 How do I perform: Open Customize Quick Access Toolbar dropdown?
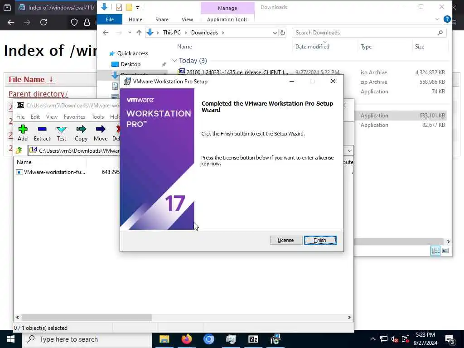point(138,7)
